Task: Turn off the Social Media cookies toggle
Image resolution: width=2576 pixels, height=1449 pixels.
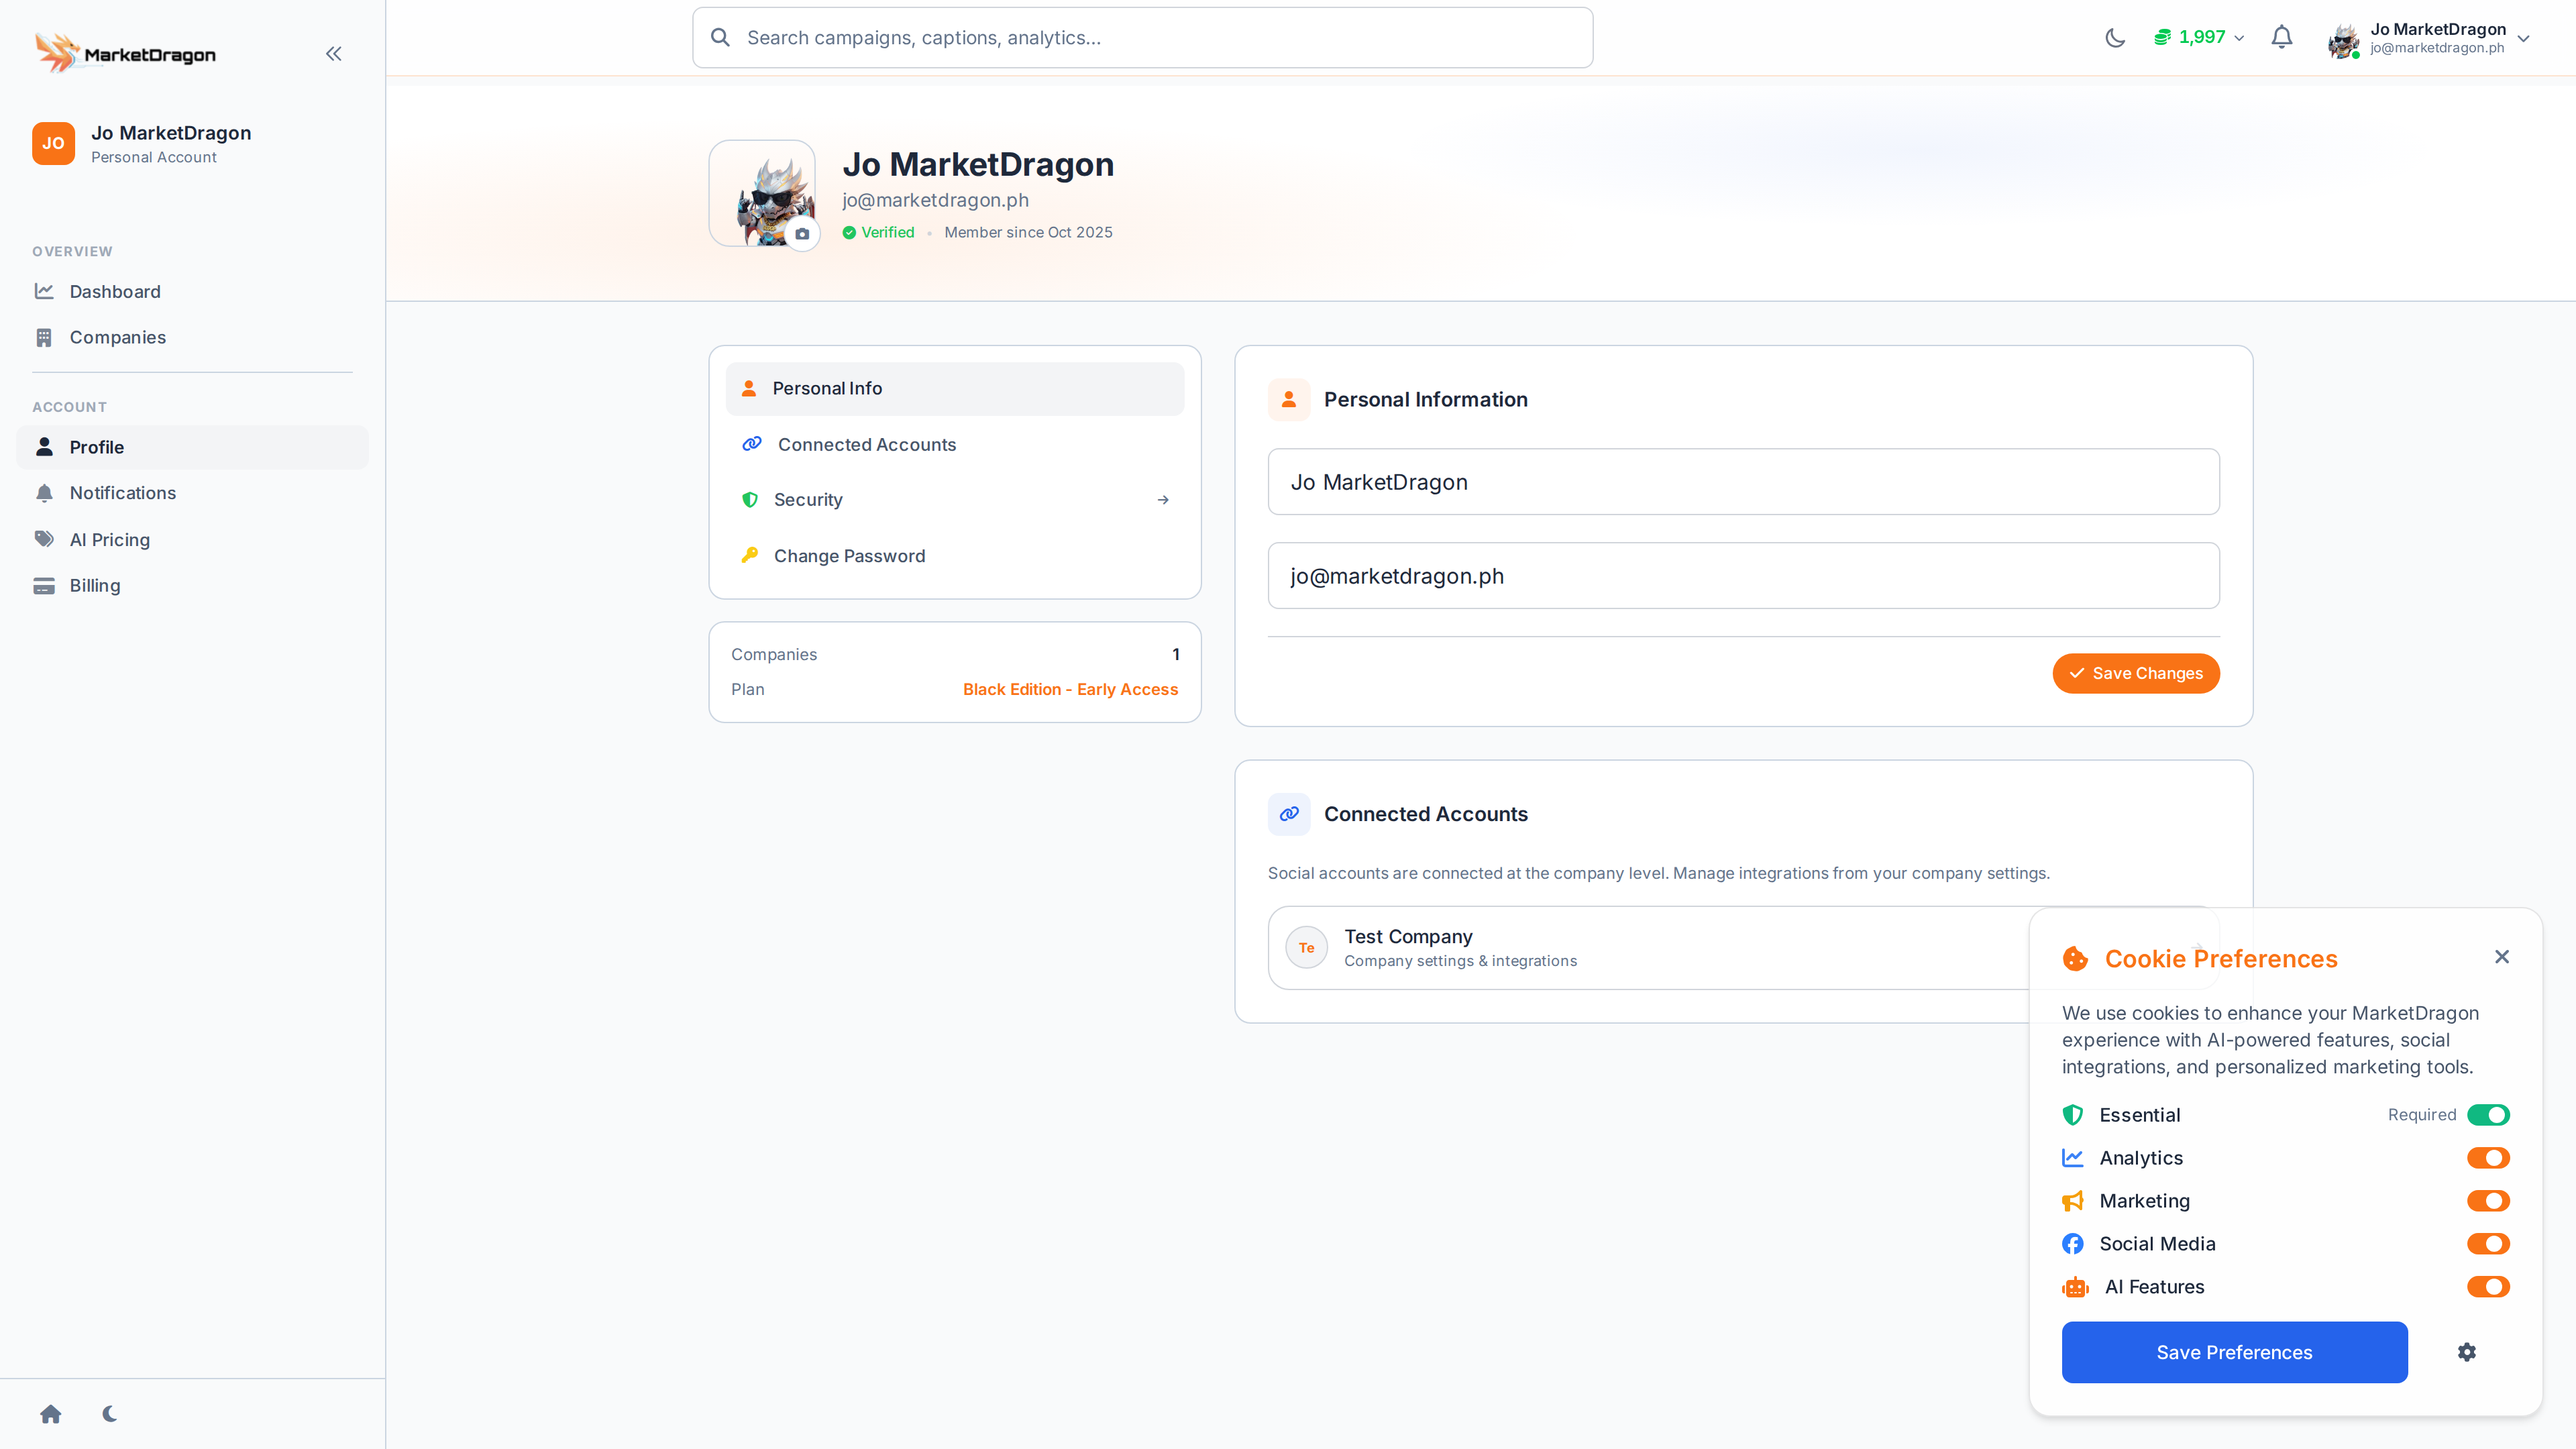Action: coord(2488,1244)
